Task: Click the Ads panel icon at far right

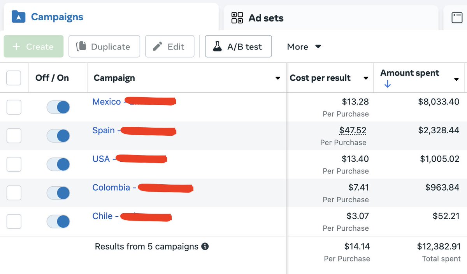Action: [457, 18]
